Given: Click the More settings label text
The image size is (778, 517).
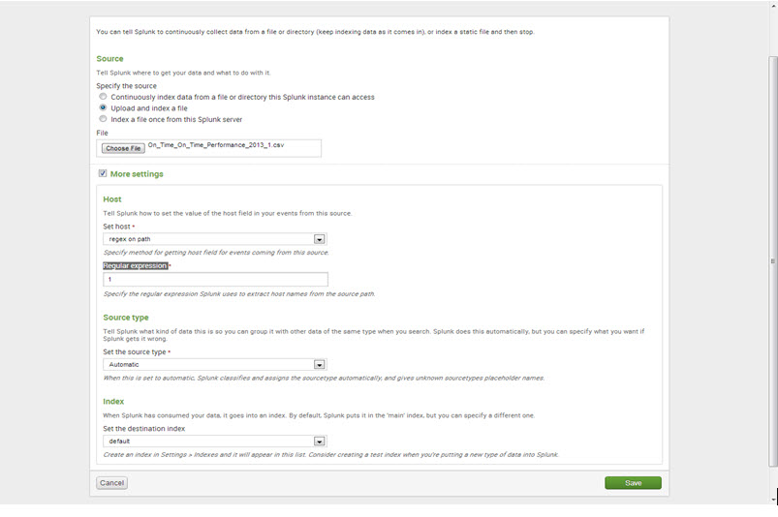Looking at the screenshot, I should (x=137, y=174).
